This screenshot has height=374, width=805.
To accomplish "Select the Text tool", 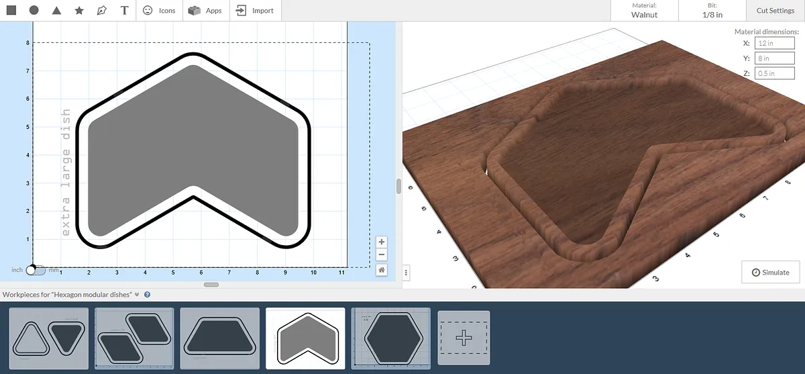I will [124, 11].
